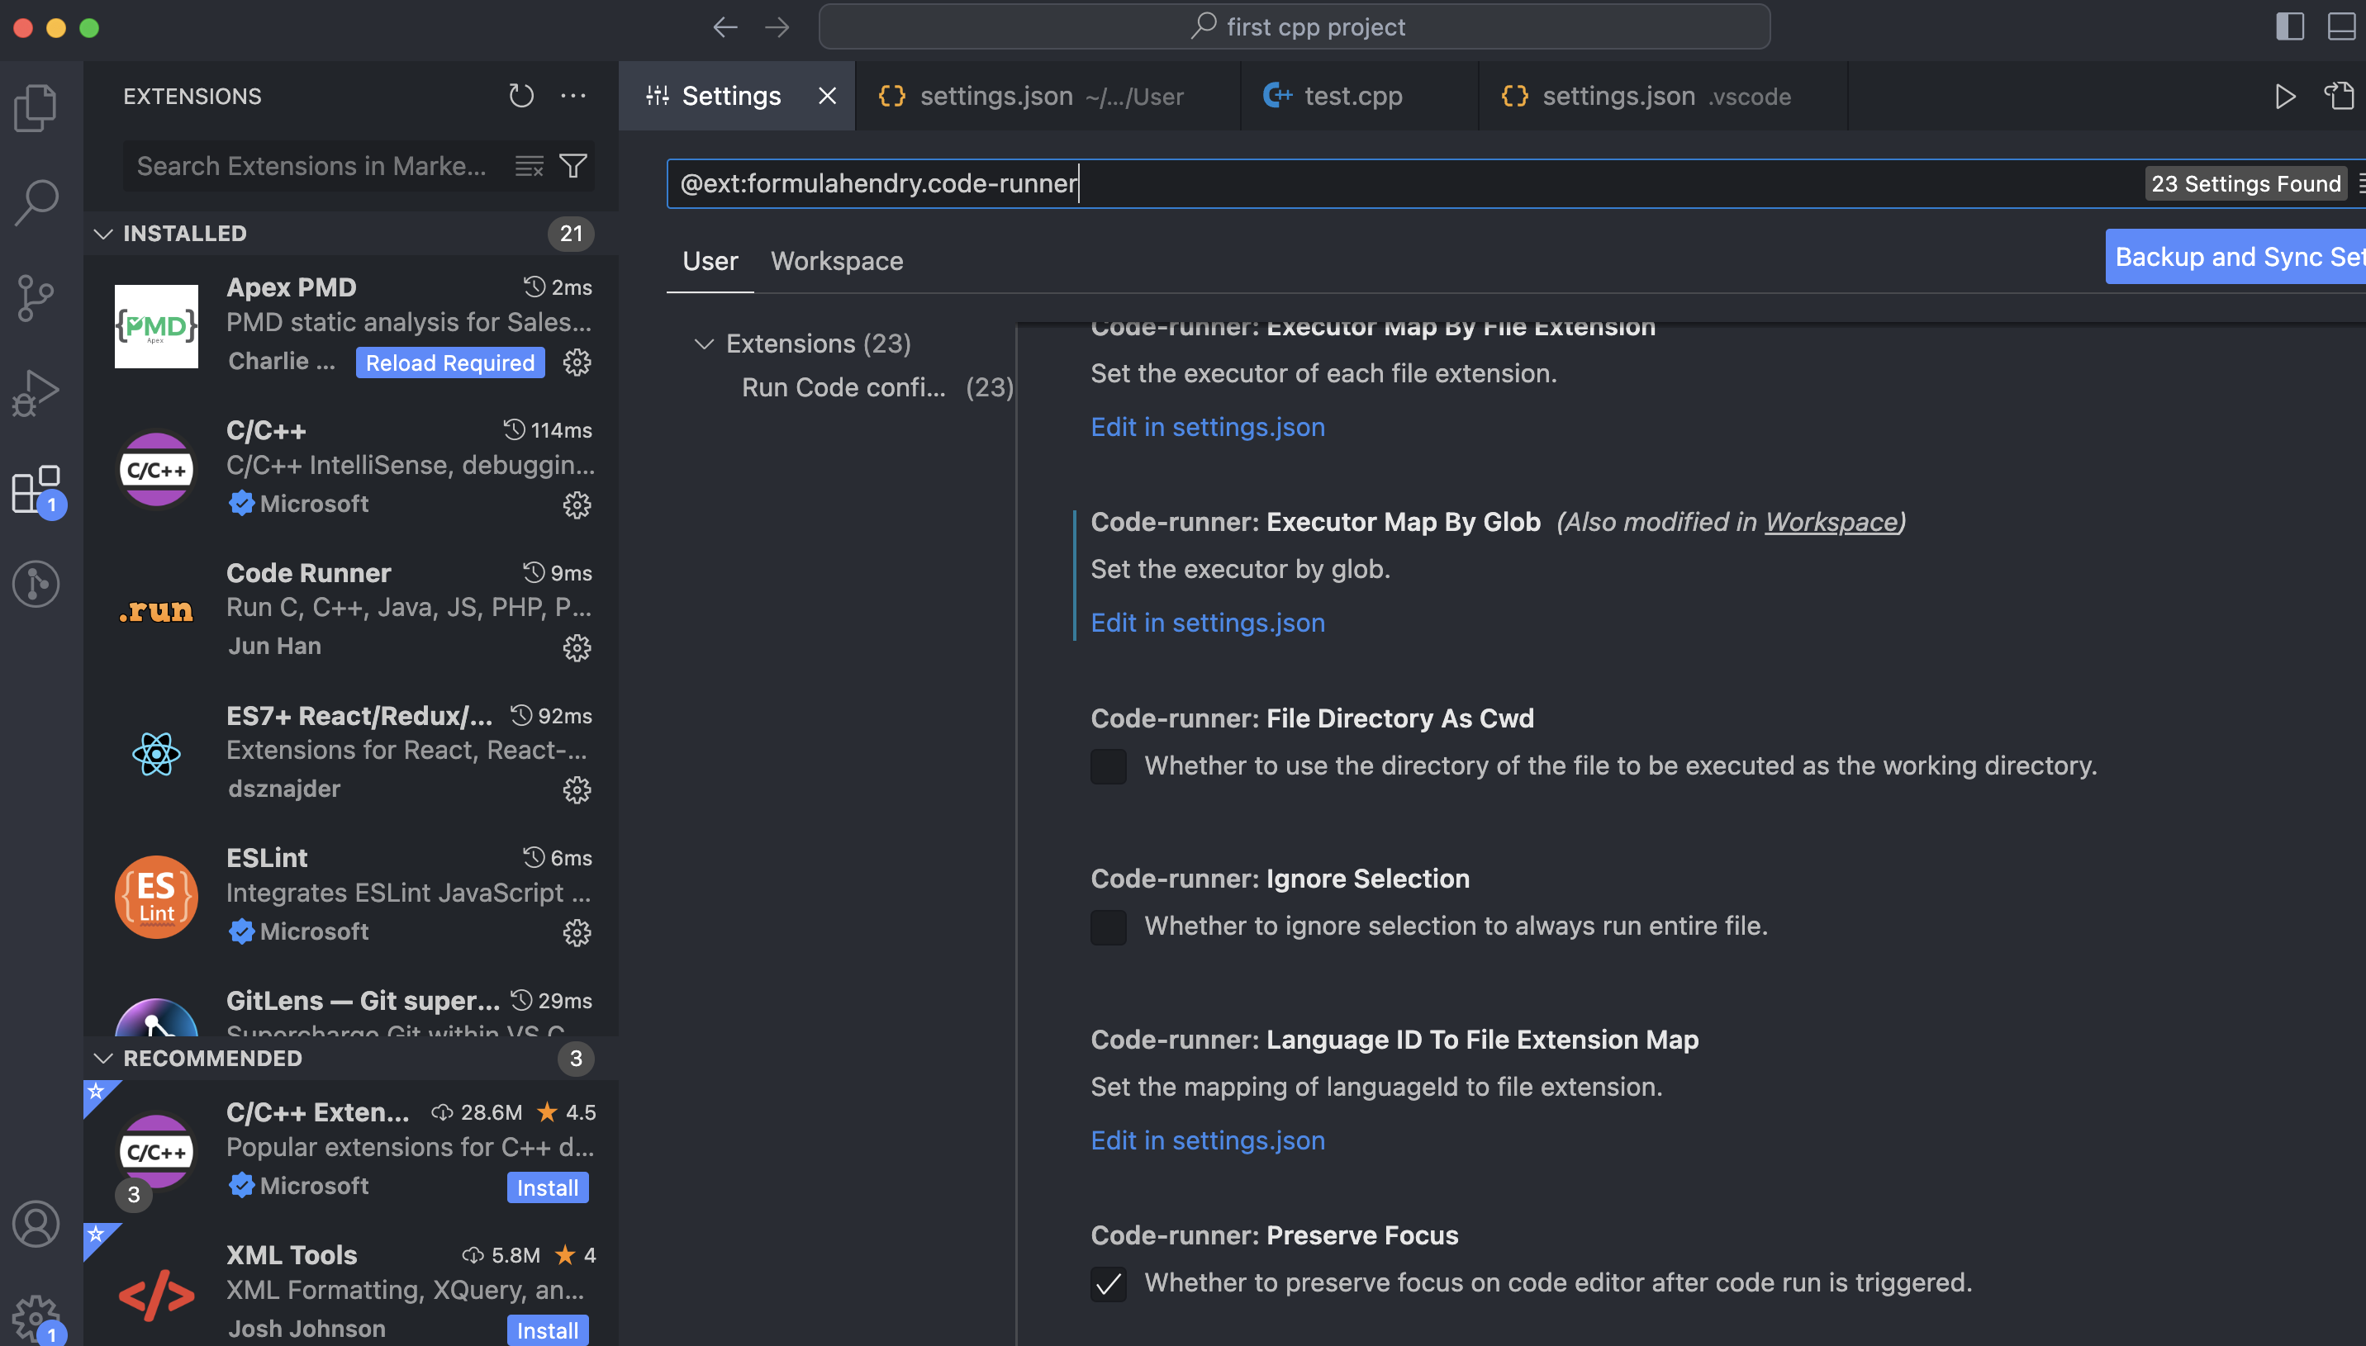The width and height of the screenshot is (2366, 1346).
Task: Select Run Code configuration tree item
Action: (877, 387)
